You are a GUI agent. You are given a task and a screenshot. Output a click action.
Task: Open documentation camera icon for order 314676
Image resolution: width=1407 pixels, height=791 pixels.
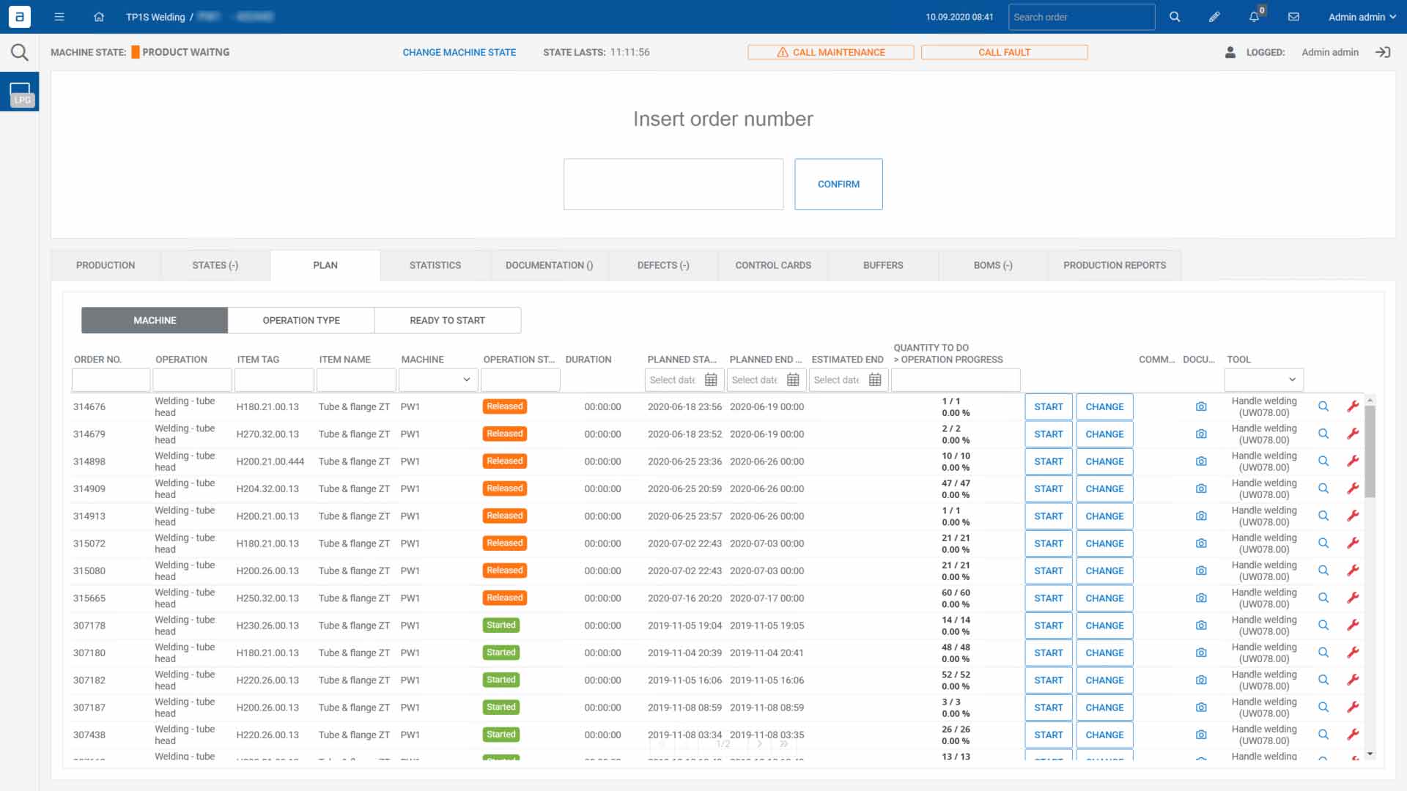pyautogui.click(x=1201, y=406)
